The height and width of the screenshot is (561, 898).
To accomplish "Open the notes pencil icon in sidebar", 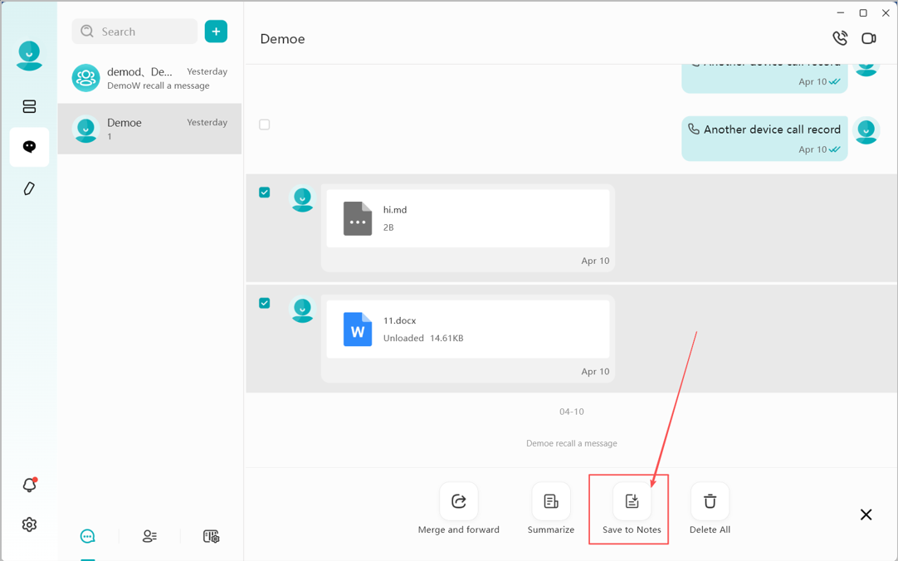I will [x=29, y=188].
